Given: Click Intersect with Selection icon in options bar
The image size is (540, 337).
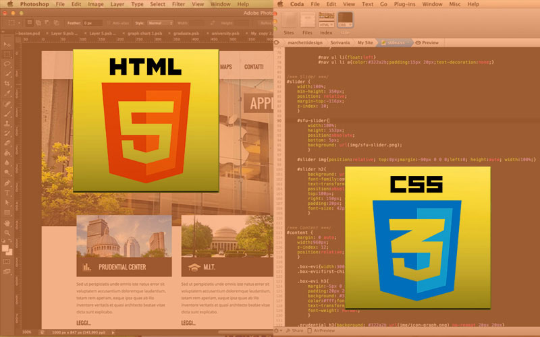Looking at the screenshot, I should point(56,23).
